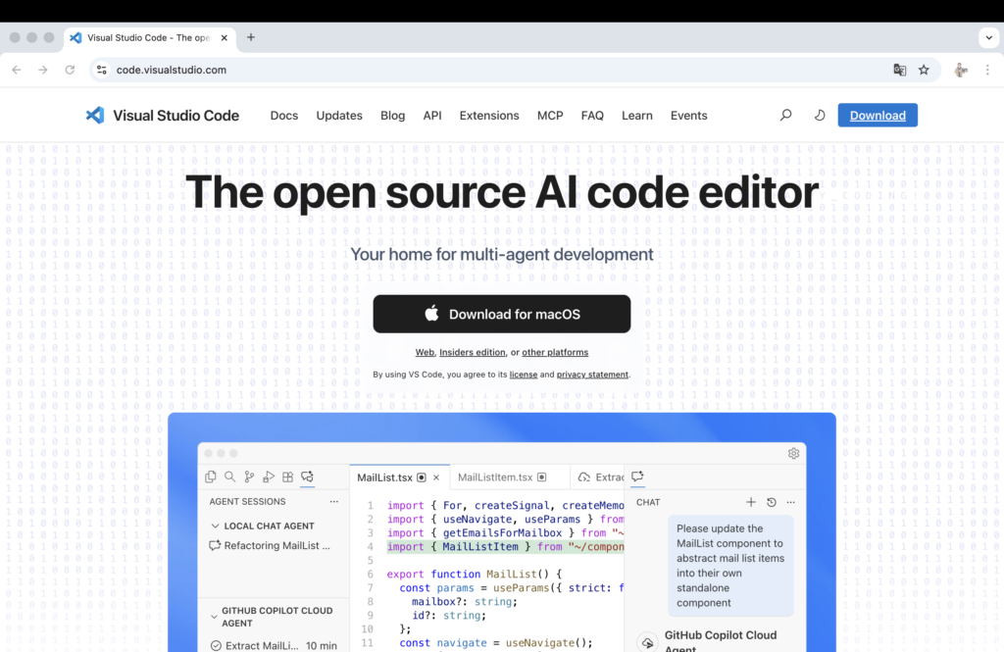Select the Extract MailLi... session row
Viewport: 1004px width, 652px height.
coord(274,645)
